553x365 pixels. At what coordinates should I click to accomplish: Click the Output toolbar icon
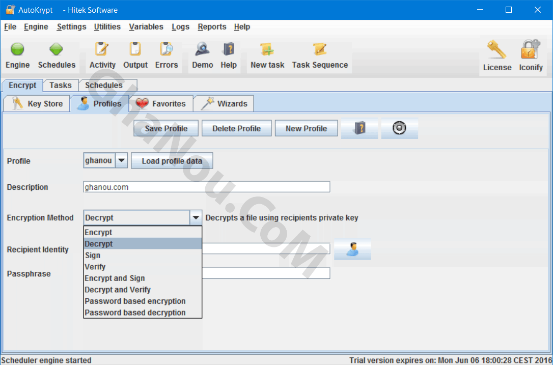[135, 55]
